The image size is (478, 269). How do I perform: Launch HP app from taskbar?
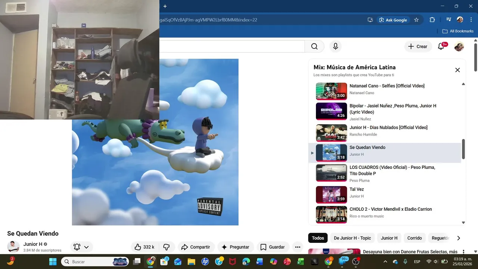[x=205, y=262]
